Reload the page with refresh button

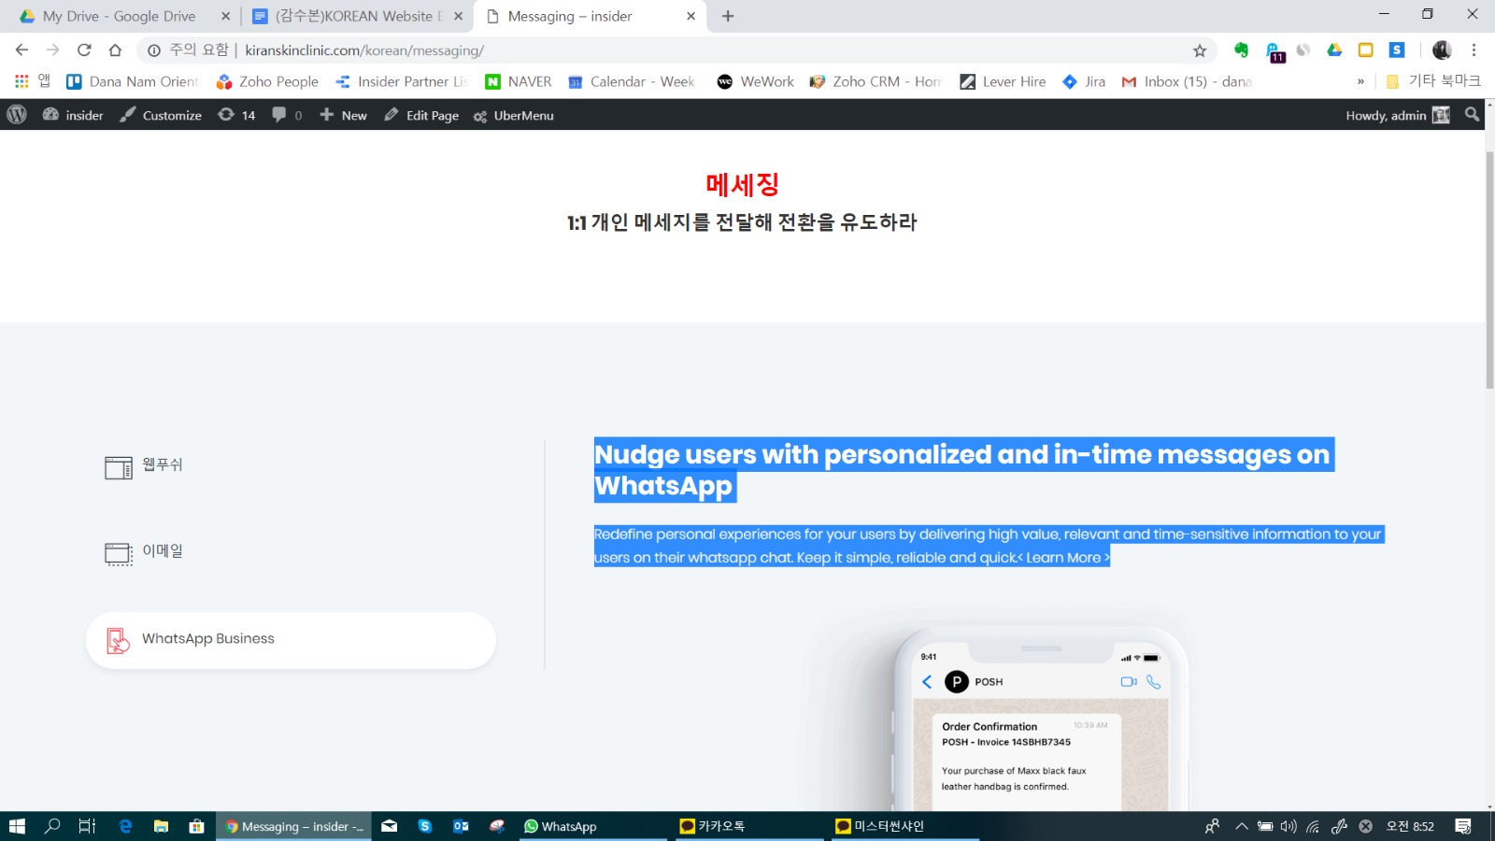(x=84, y=50)
